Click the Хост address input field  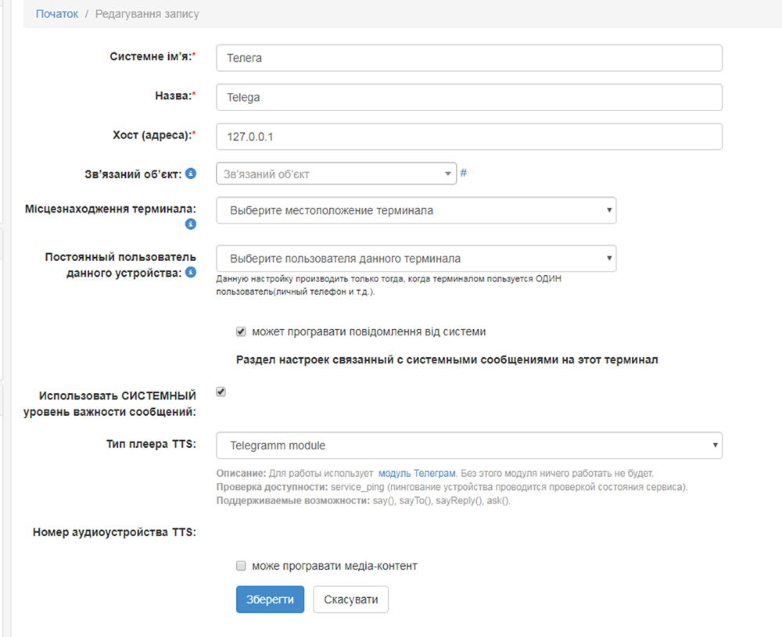[x=468, y=135]
